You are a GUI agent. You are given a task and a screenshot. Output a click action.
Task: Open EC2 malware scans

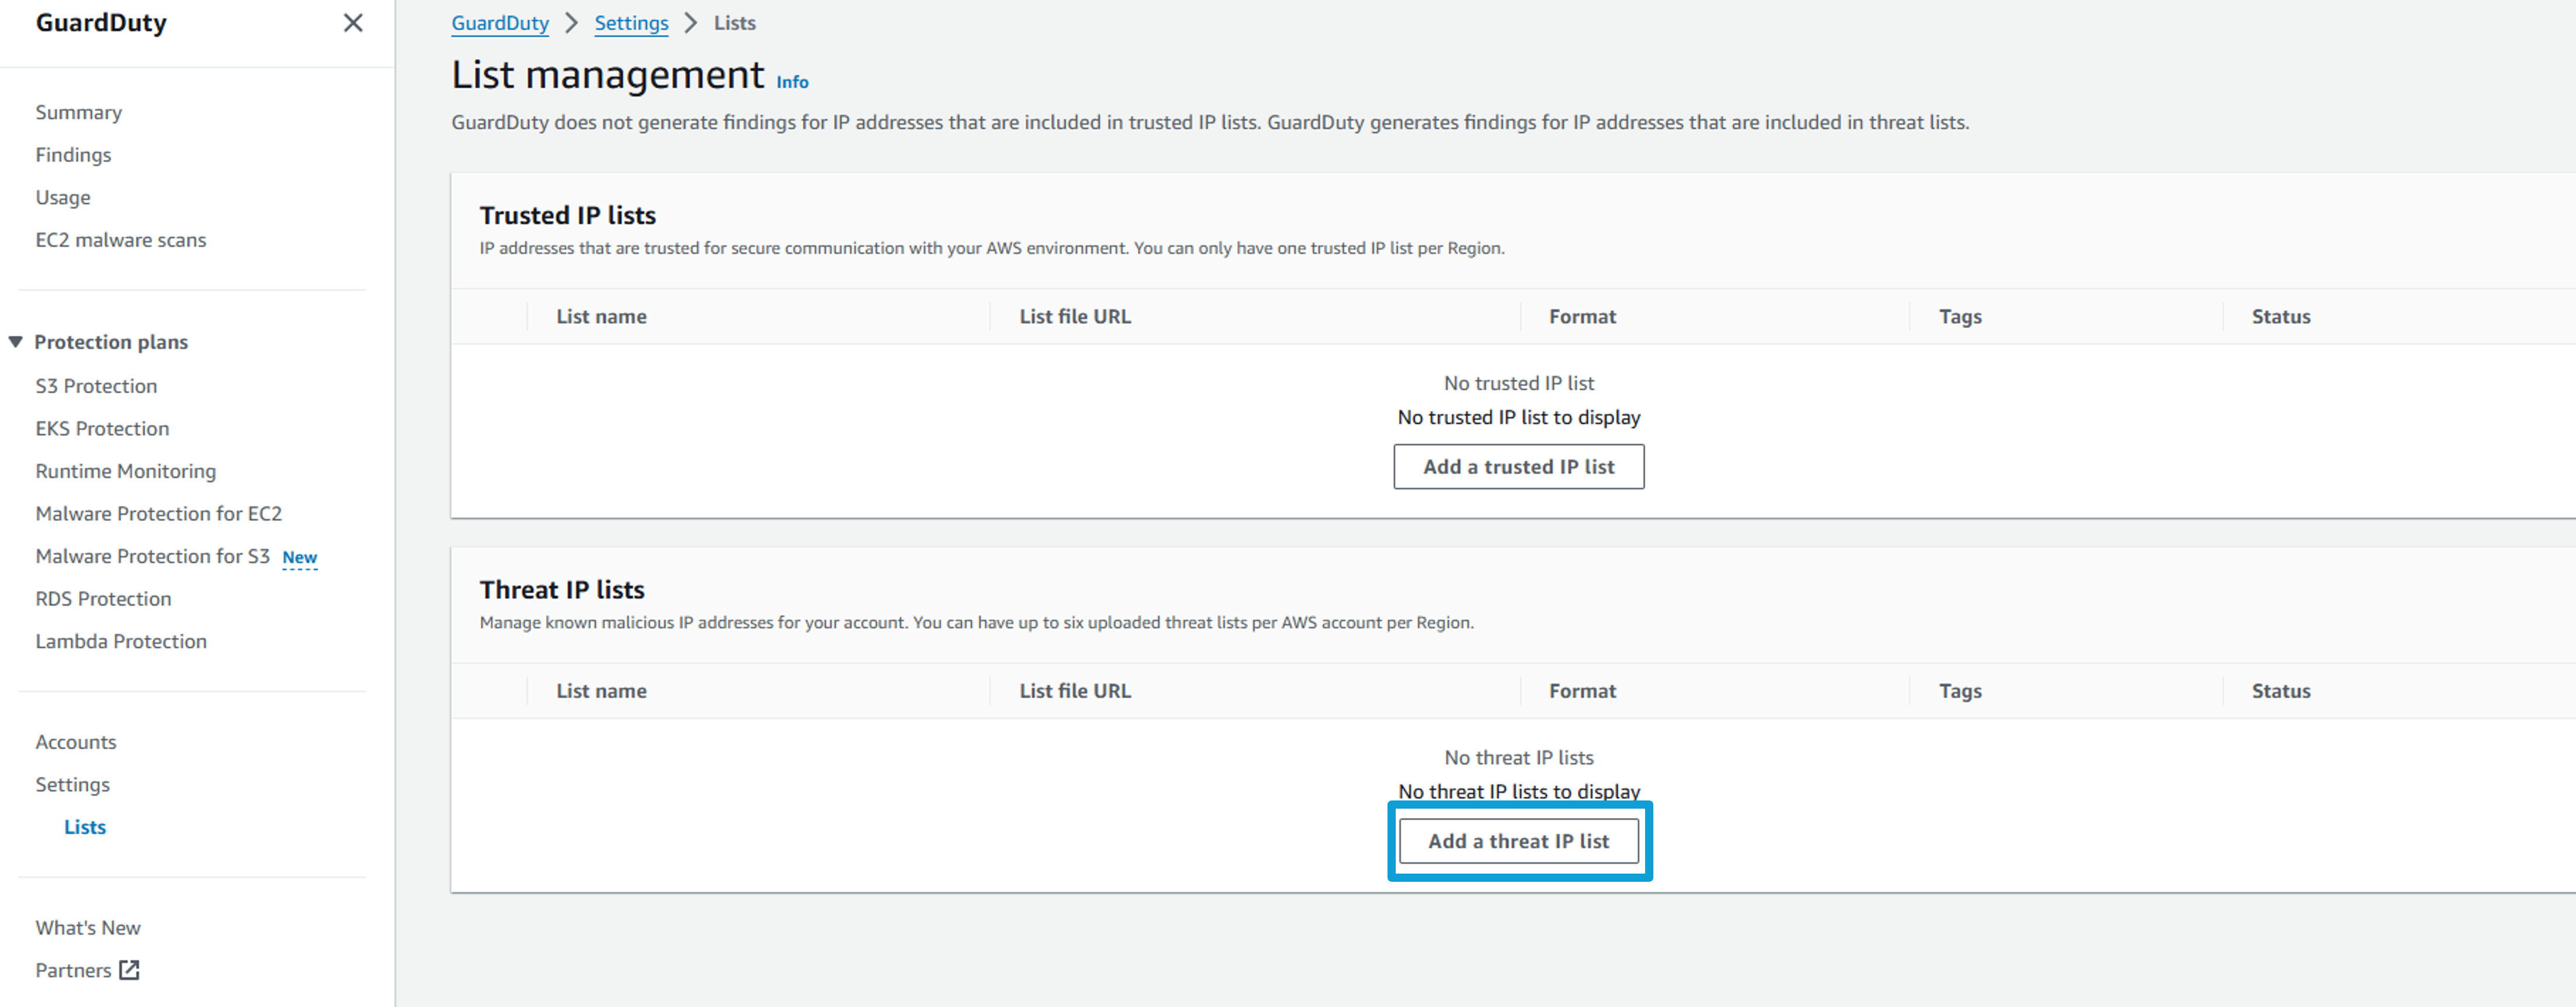click(x=121, y=240)
